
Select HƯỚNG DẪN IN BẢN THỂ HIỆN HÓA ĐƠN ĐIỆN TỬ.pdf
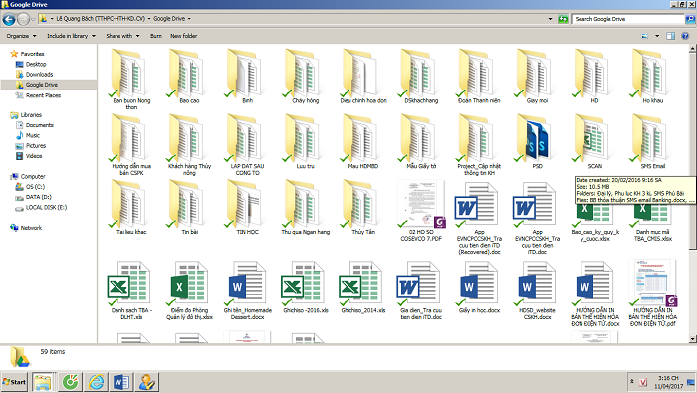tap(652, 294)
